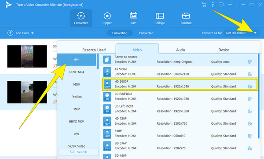Click the 3D Left-Right preset icon
264x159 pixels.
pyautogui.click(x=107, y=109)
